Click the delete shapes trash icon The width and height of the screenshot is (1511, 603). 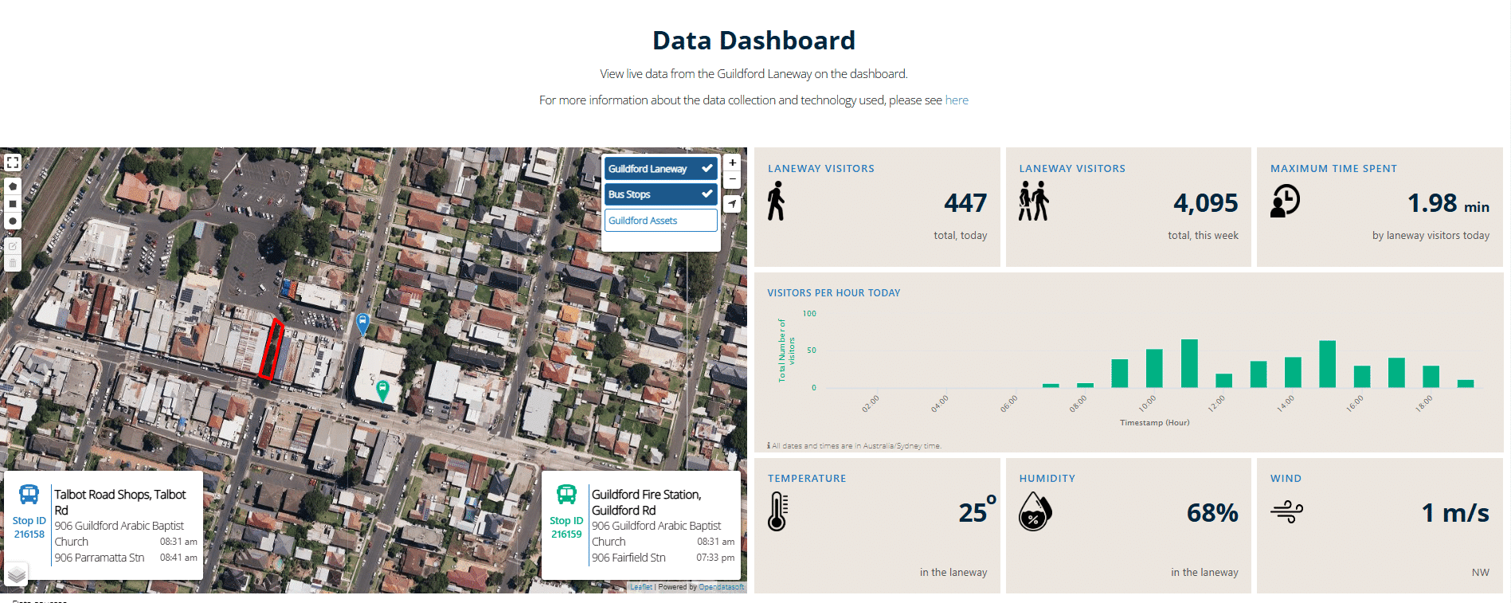tap(13, 263)
